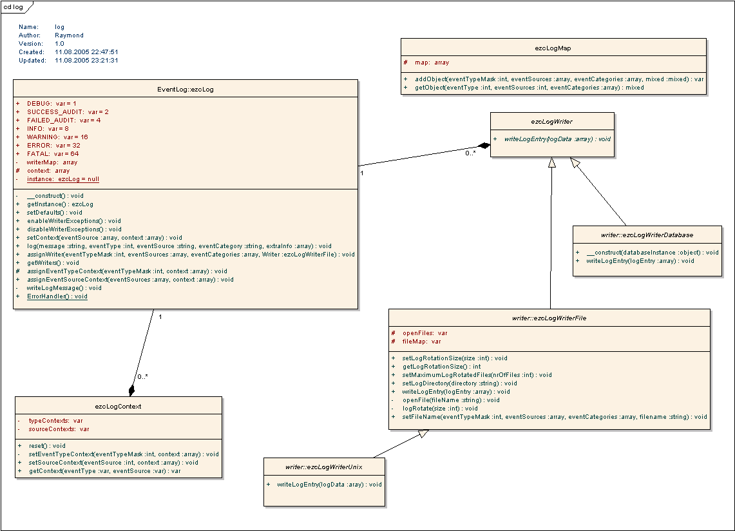Click the reset() method in ezcLogContext
The width and height of the screenshot is (735, 531).
pos(47,446)
